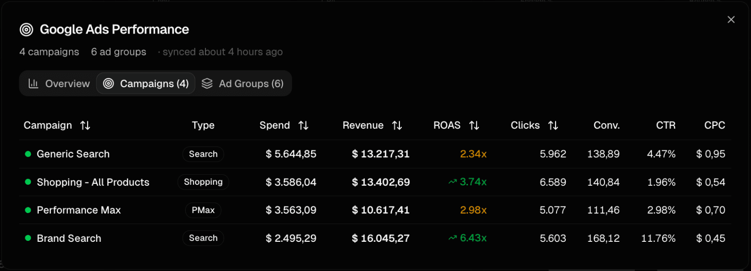Open the Ad Groups (6) tab
The image size is (751, 271).
242,84
